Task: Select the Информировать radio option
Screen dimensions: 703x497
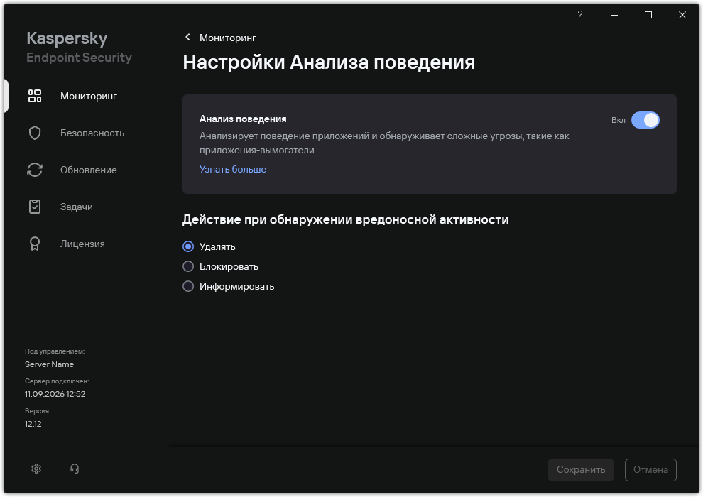Action: 188,286
